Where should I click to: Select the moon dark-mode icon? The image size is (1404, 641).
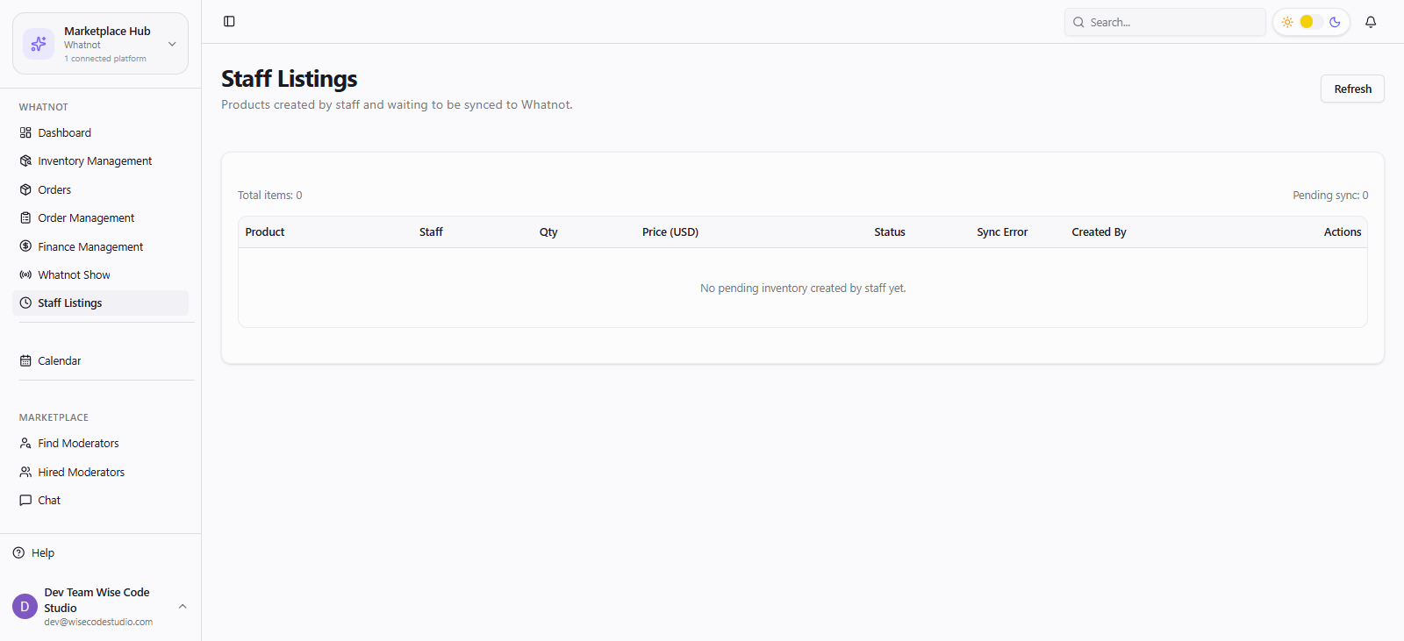tap(1335, 22)
